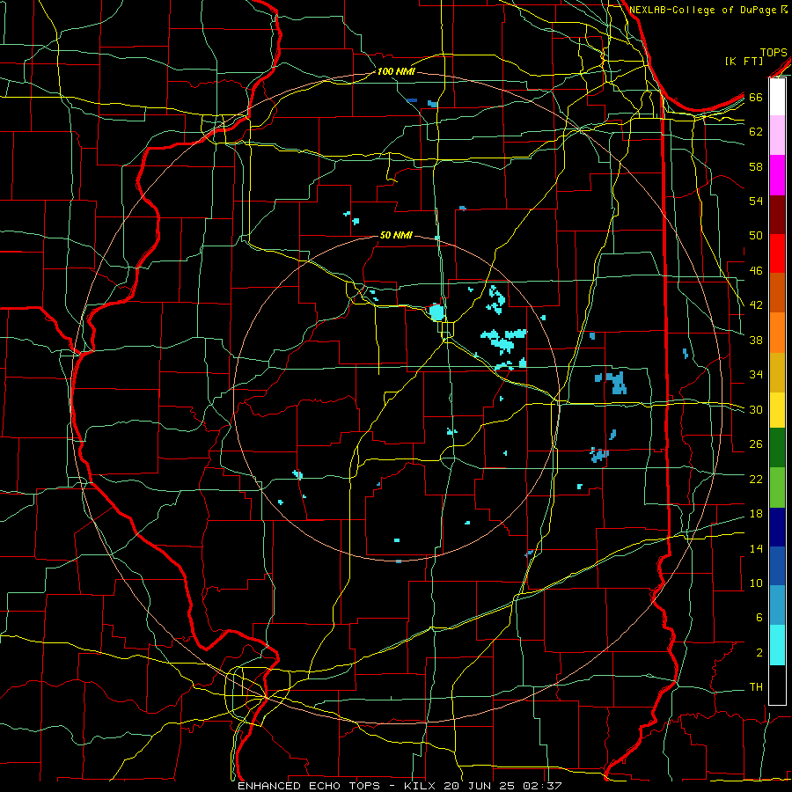This screenshot has width=792, height=792.
Task: Click legend value '42'
Action: [x=756, y=305]
